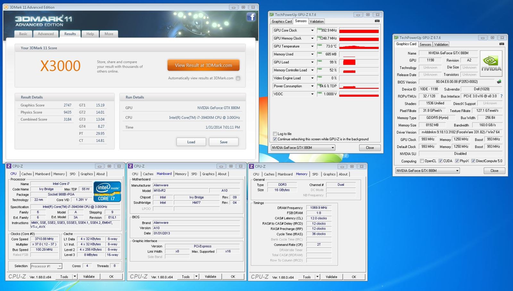Click the Intel Core i7 logo badge
513x291 pixels.
[107, 191]
